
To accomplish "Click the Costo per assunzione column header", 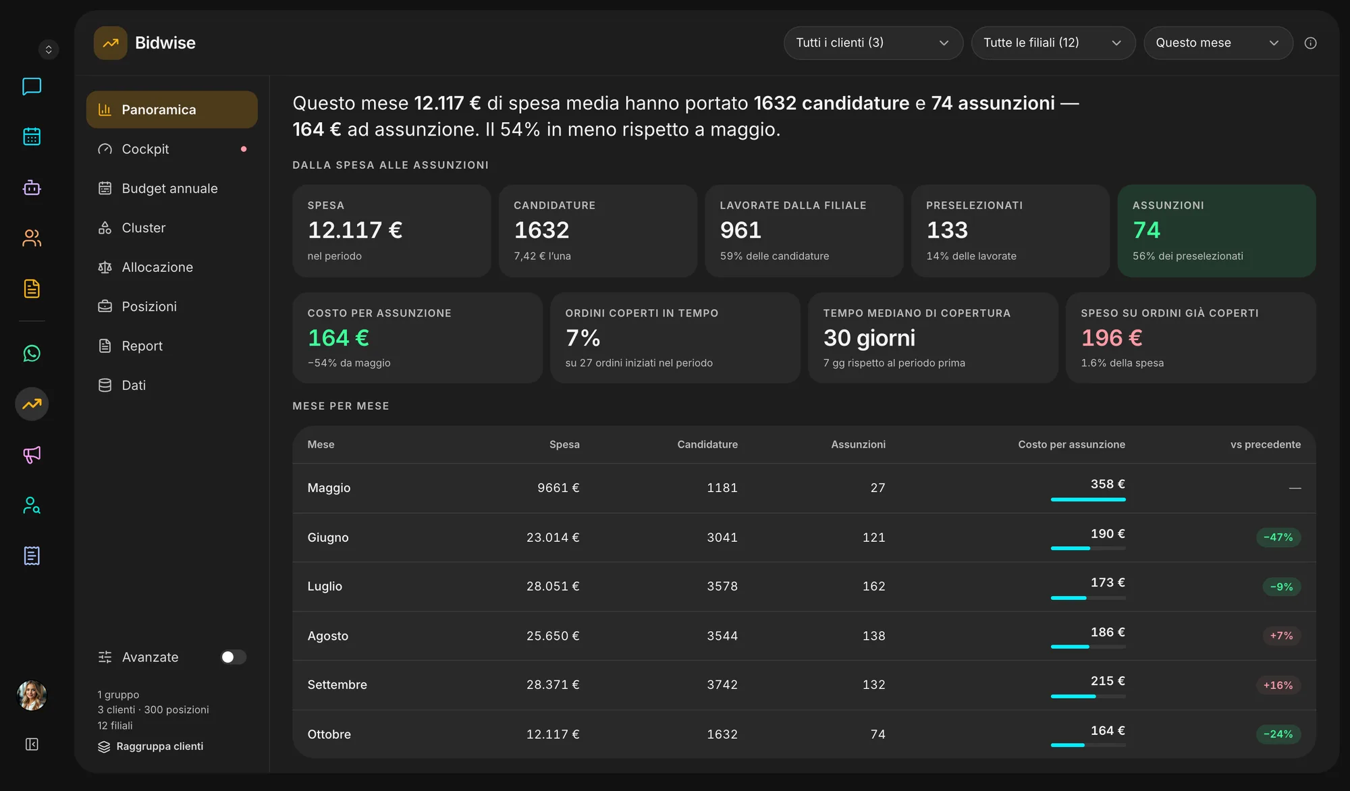I will 1071,444.
